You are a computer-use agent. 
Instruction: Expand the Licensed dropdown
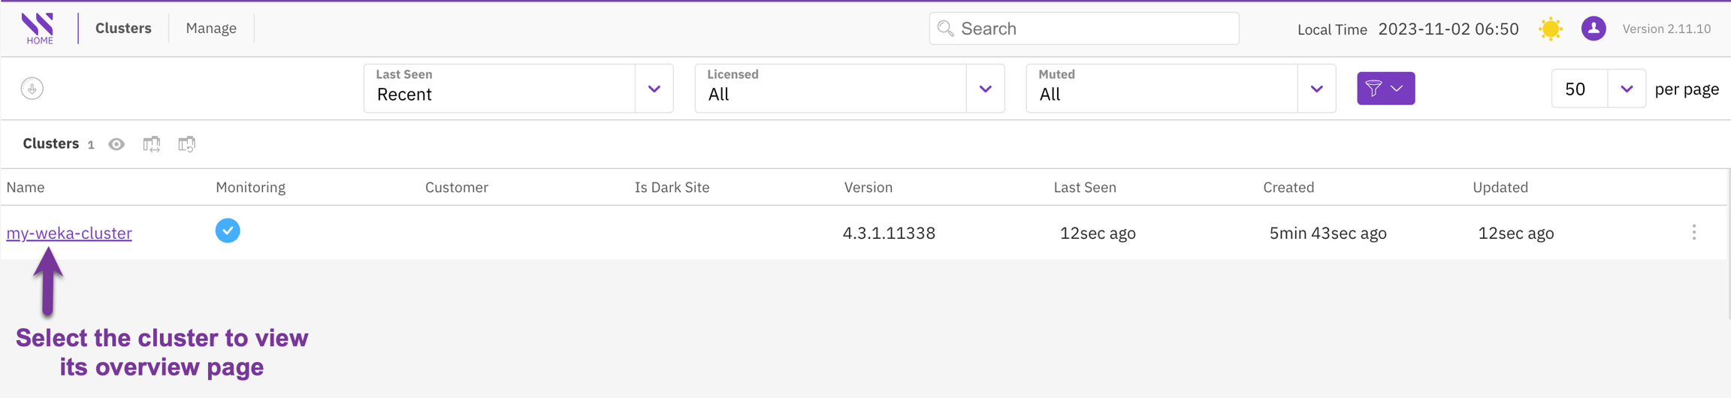[x=985, y=89]
